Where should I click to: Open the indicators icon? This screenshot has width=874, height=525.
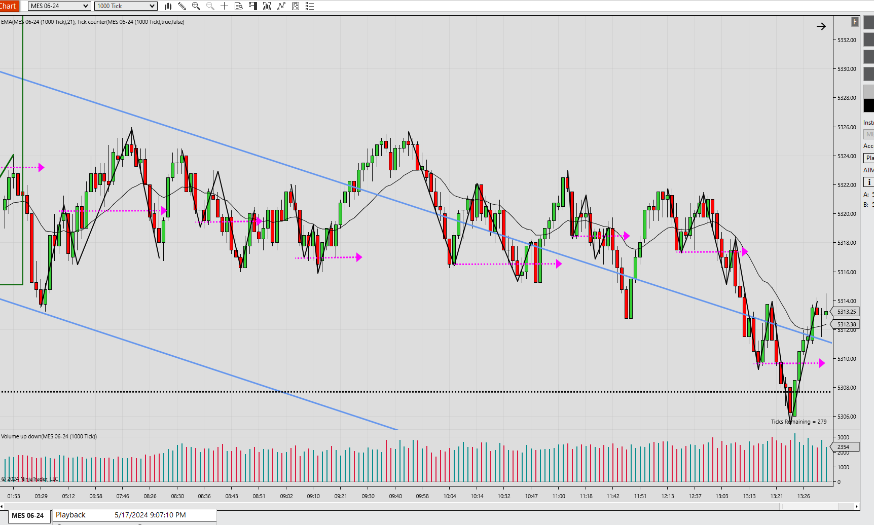pos(281,6)
